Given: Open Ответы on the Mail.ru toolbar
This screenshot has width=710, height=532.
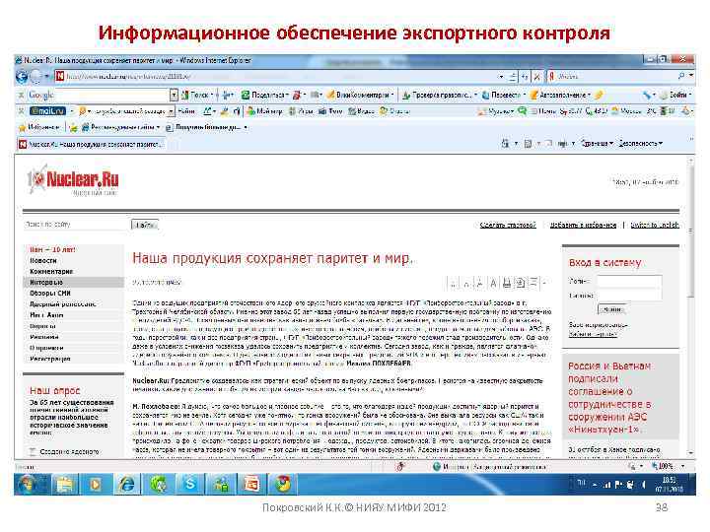Looking at the screenshot, I should 394,111.
